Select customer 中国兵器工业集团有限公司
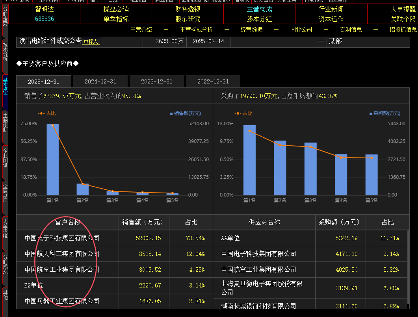Screen dimensions: 418x317 pyautogui.click(x=62, y=301)
